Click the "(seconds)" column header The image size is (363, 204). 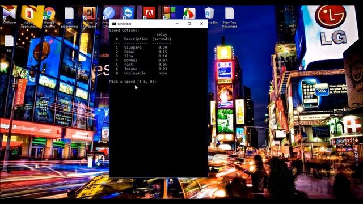click(x=162, y=39)
